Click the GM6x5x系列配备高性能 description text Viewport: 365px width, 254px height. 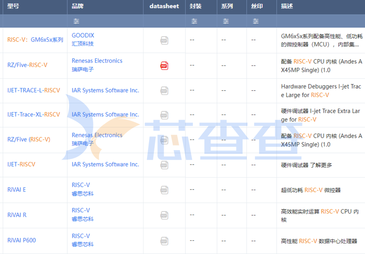point(322,40)
